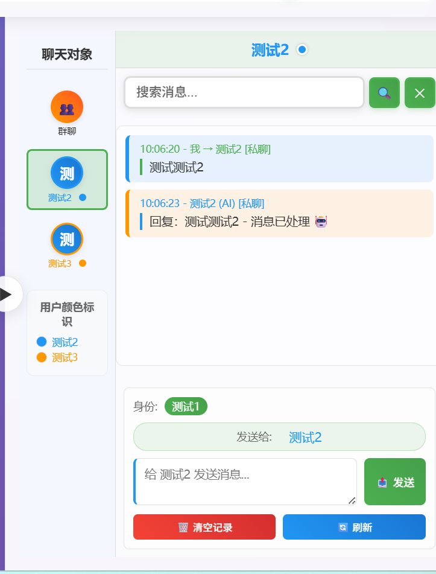Click the orange 测试3 color legend dot
This screenshot has width=436, height=574.
(x=42, y=357)
